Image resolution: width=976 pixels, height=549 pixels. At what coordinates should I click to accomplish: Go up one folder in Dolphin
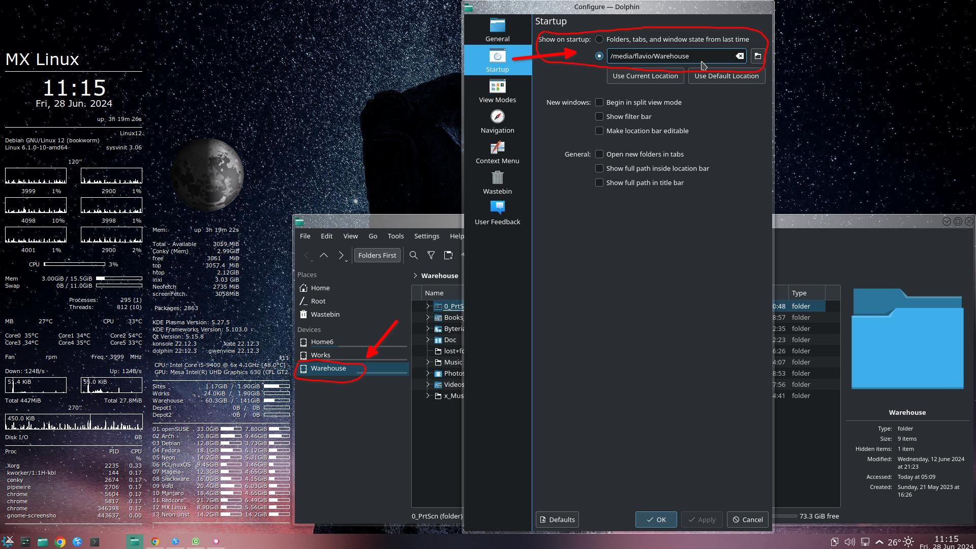point(324,255)
